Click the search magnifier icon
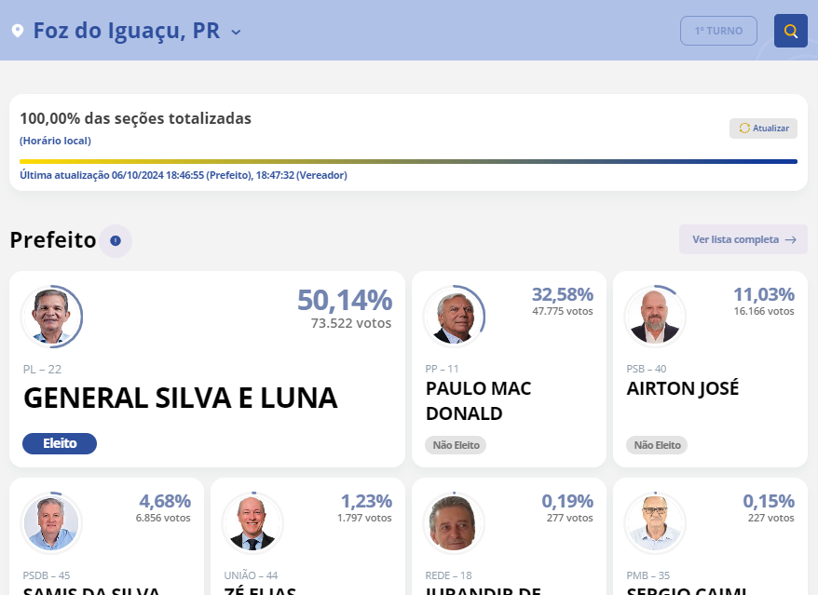Screen dimensions: 818x595 click(791, 31)
